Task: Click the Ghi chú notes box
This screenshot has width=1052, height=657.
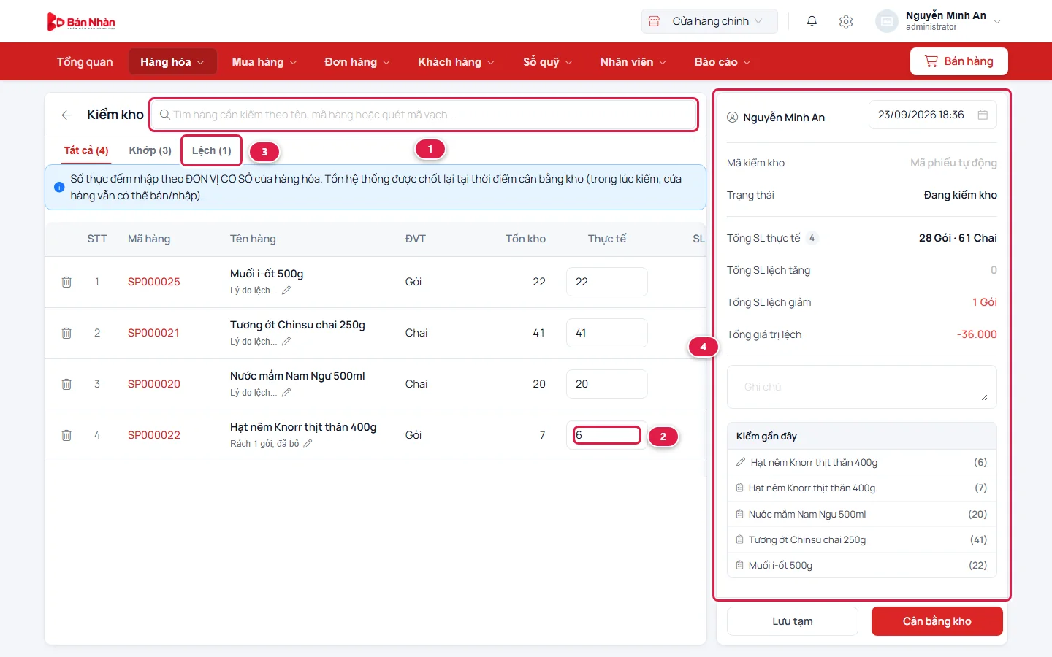Action: pyautogui.click(x=862, y=387)
